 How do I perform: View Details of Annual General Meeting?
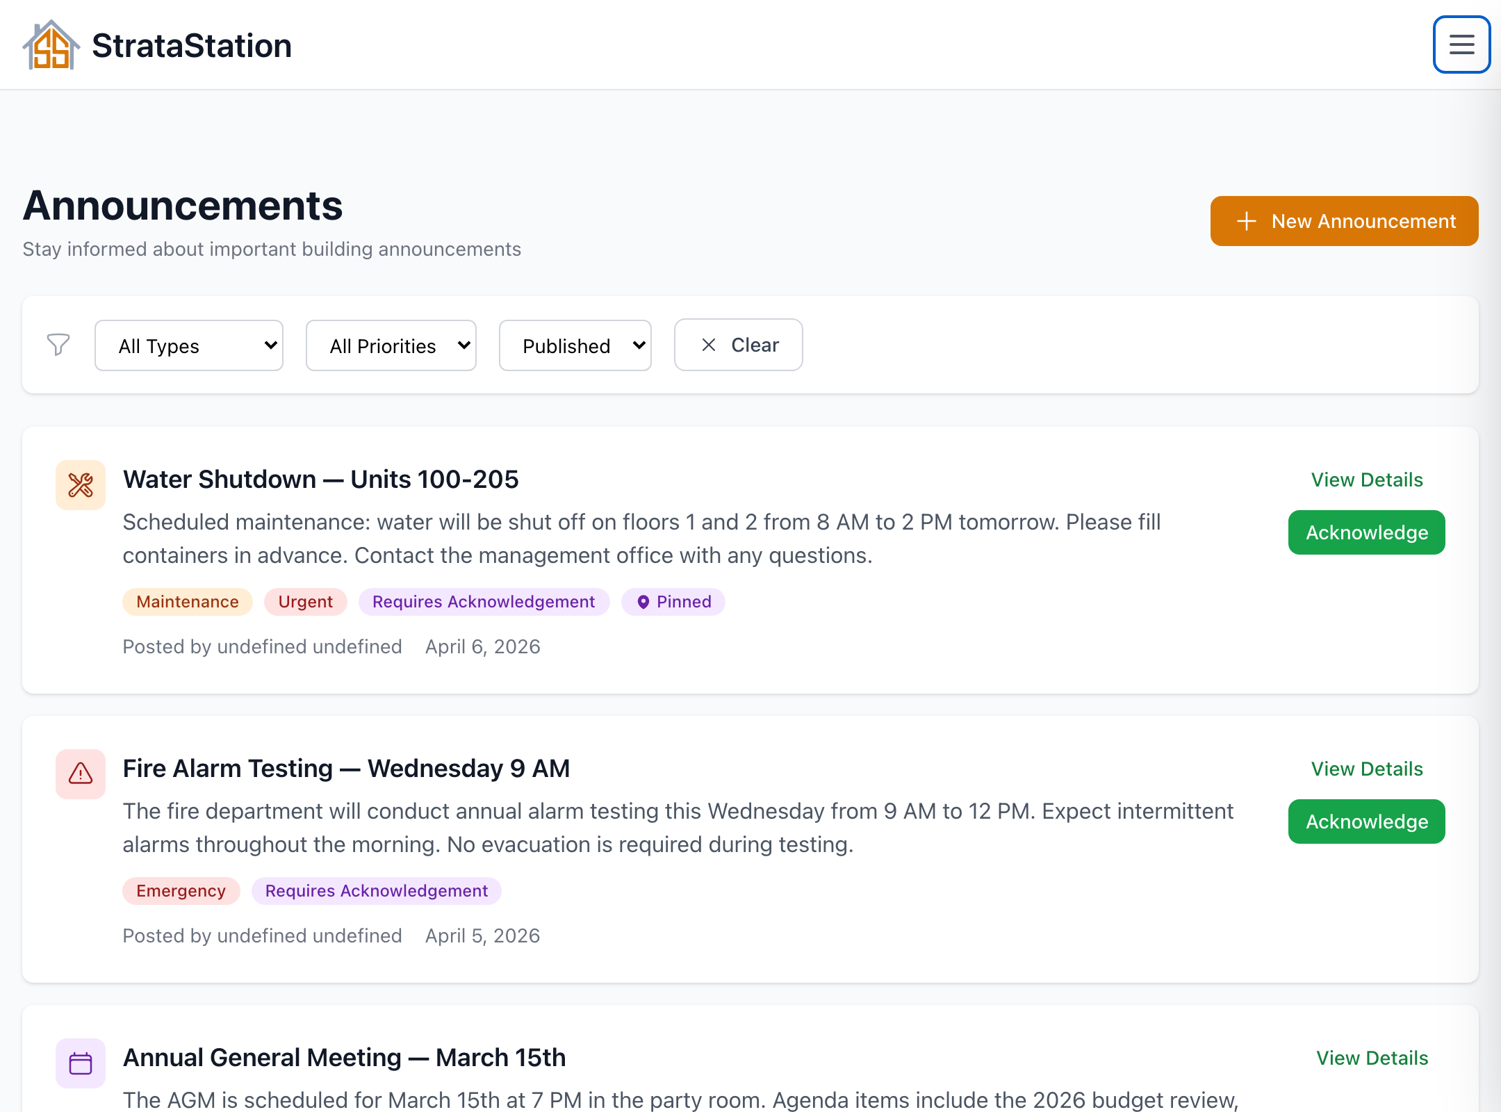(x=1372, y=1058)
